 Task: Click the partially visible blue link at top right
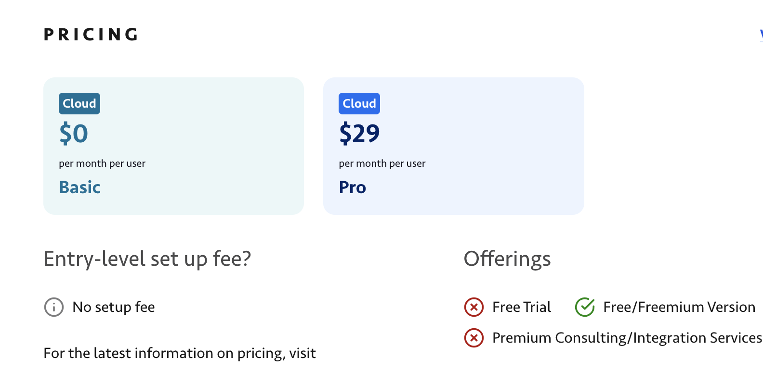761,36
